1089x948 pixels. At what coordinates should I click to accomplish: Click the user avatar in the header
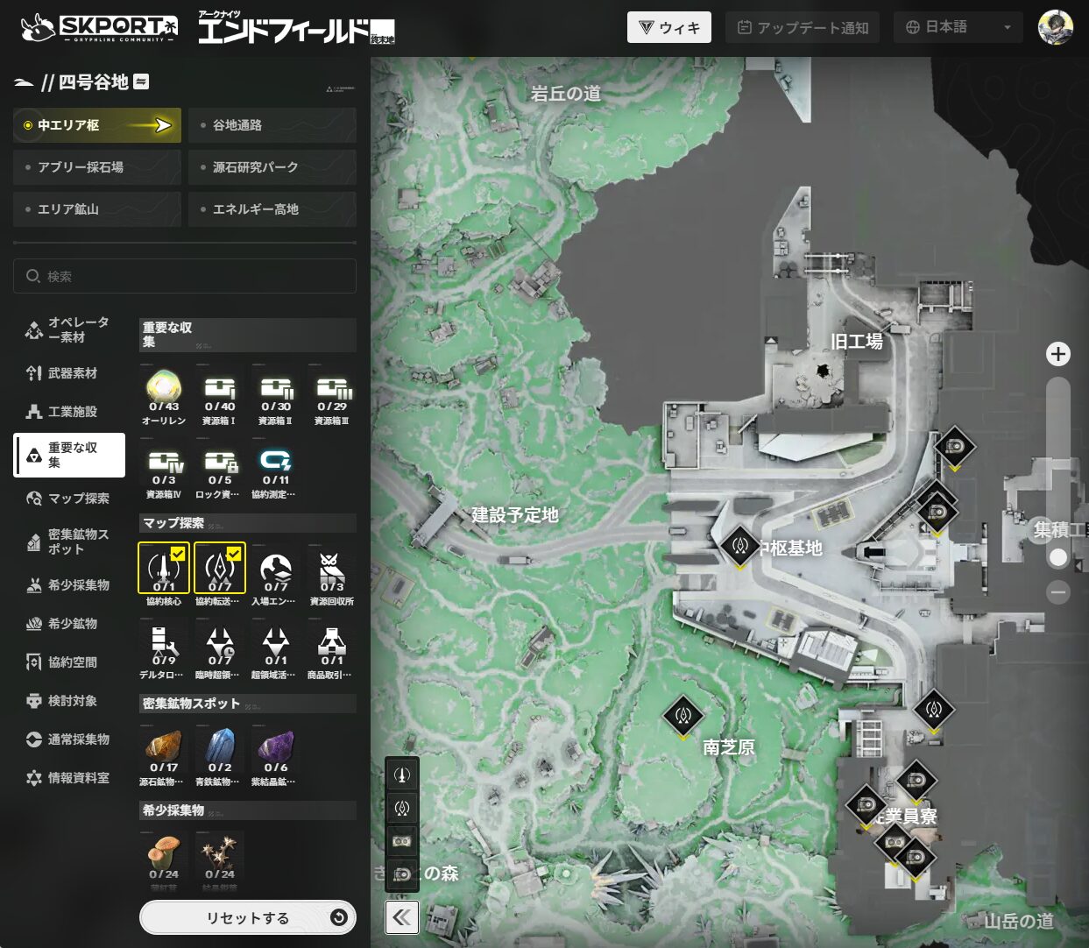[x=1055, y=27]
